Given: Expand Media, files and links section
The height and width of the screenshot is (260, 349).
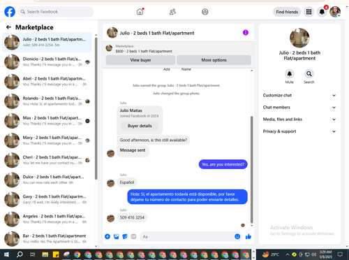Looking at the screenshot, I should pos(299,120).
